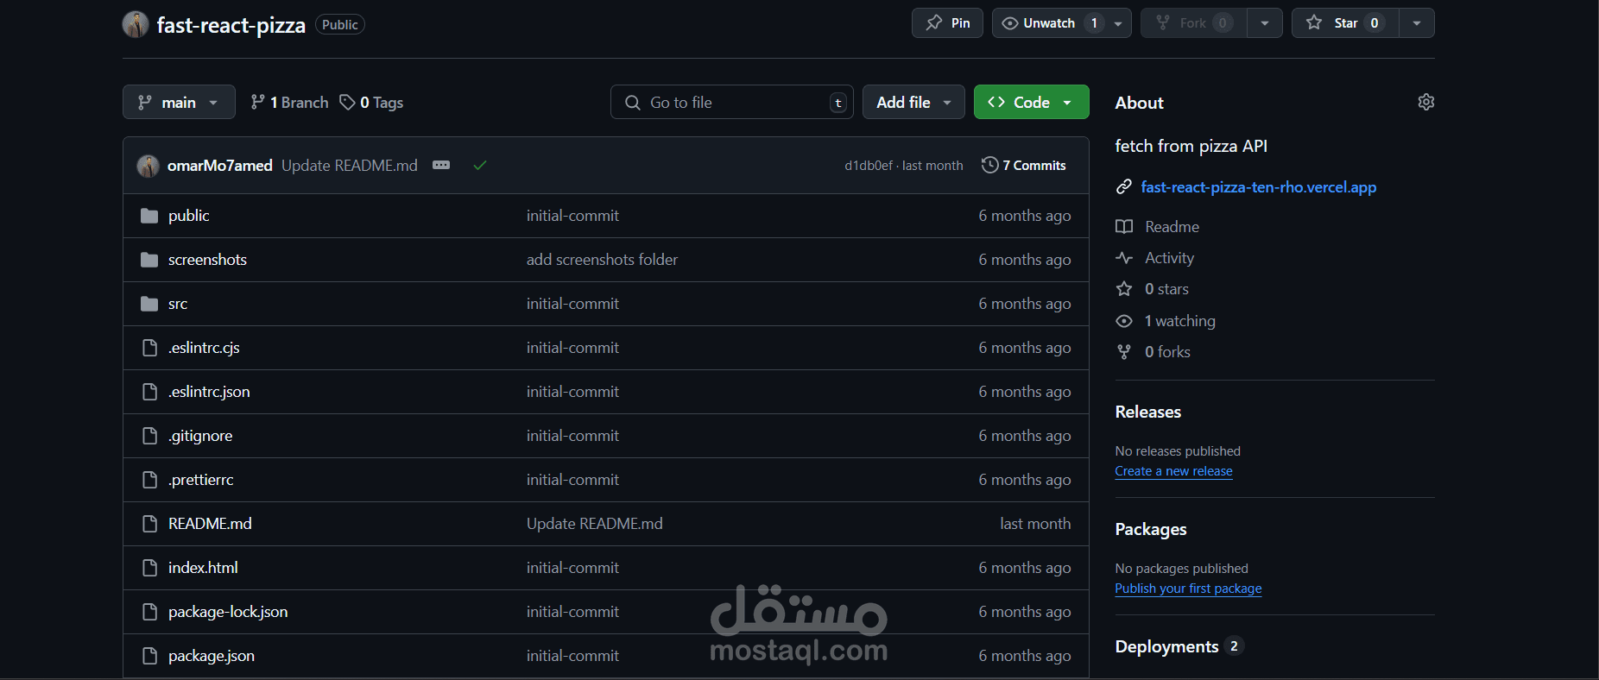Click the file icon beside .gitignore

149,436
